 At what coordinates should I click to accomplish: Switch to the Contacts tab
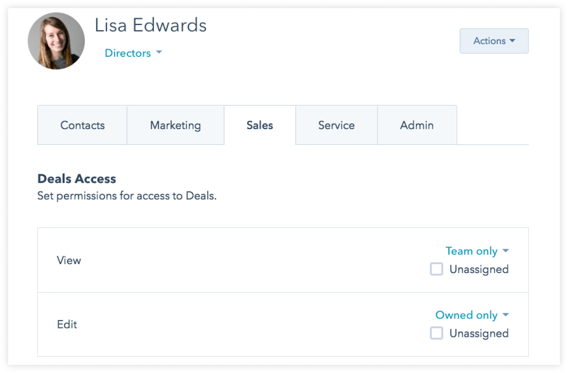tap(82, 125)
